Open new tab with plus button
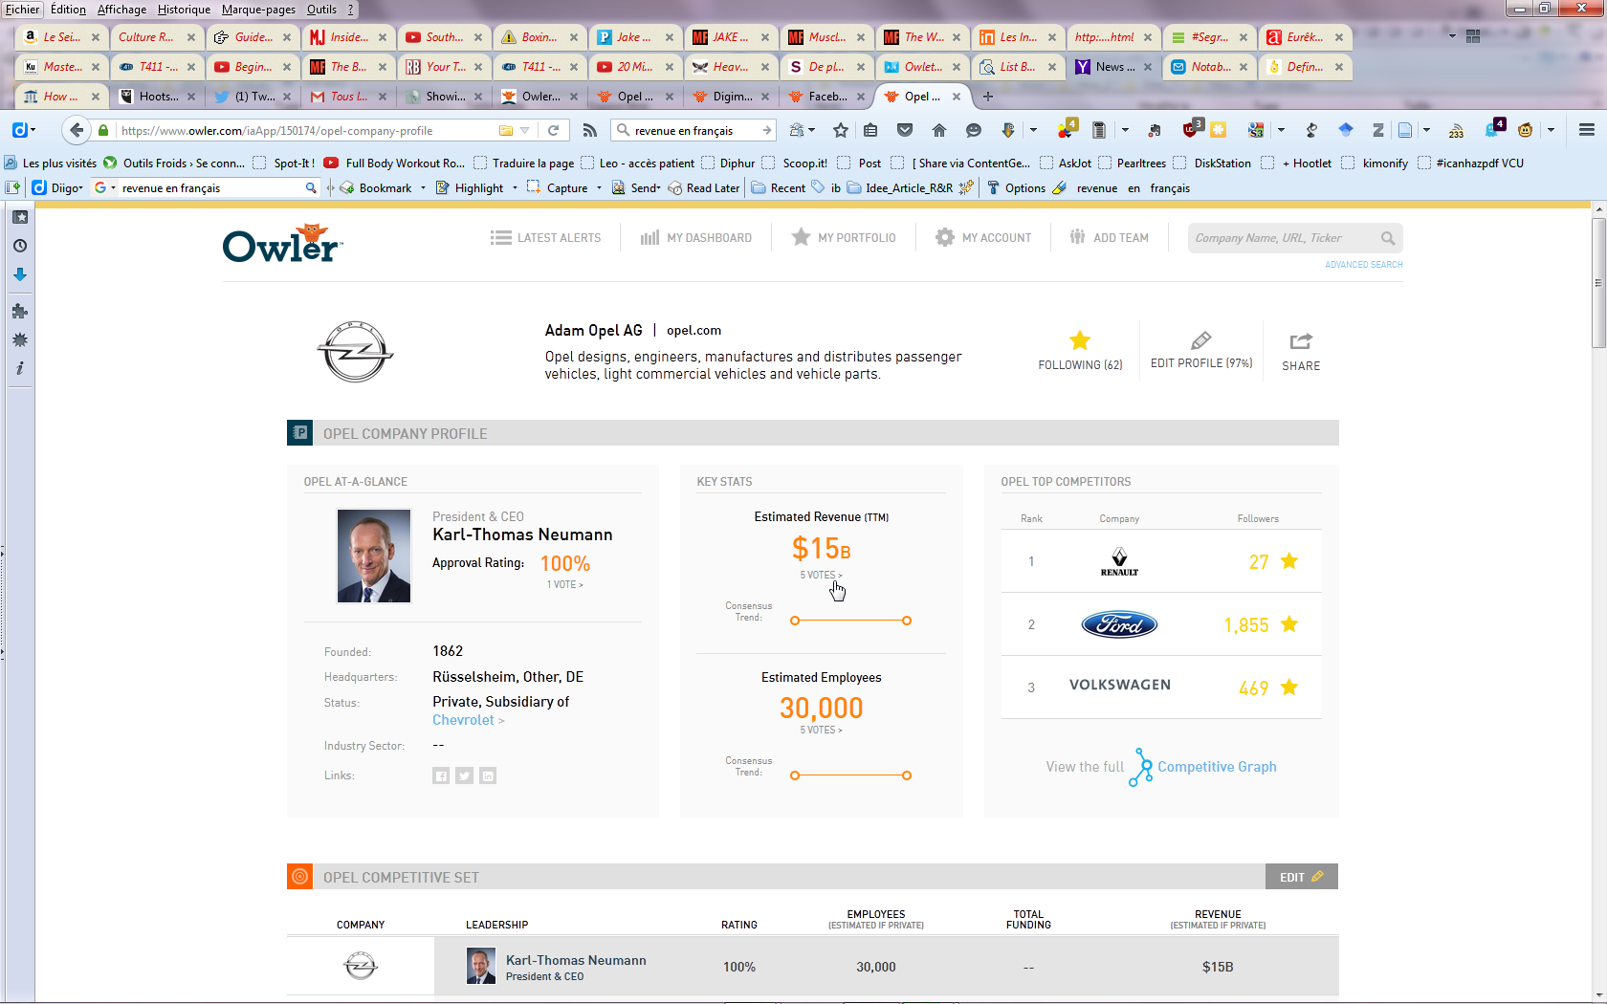 click(988, 97)
